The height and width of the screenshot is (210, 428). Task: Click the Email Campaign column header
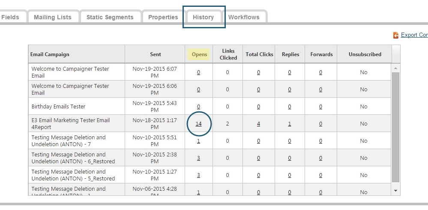point(50,54)
